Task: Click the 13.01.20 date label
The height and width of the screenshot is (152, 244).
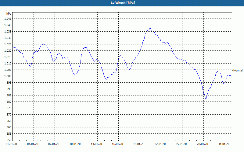Action: pyautogui.click(x=96, y=144)
